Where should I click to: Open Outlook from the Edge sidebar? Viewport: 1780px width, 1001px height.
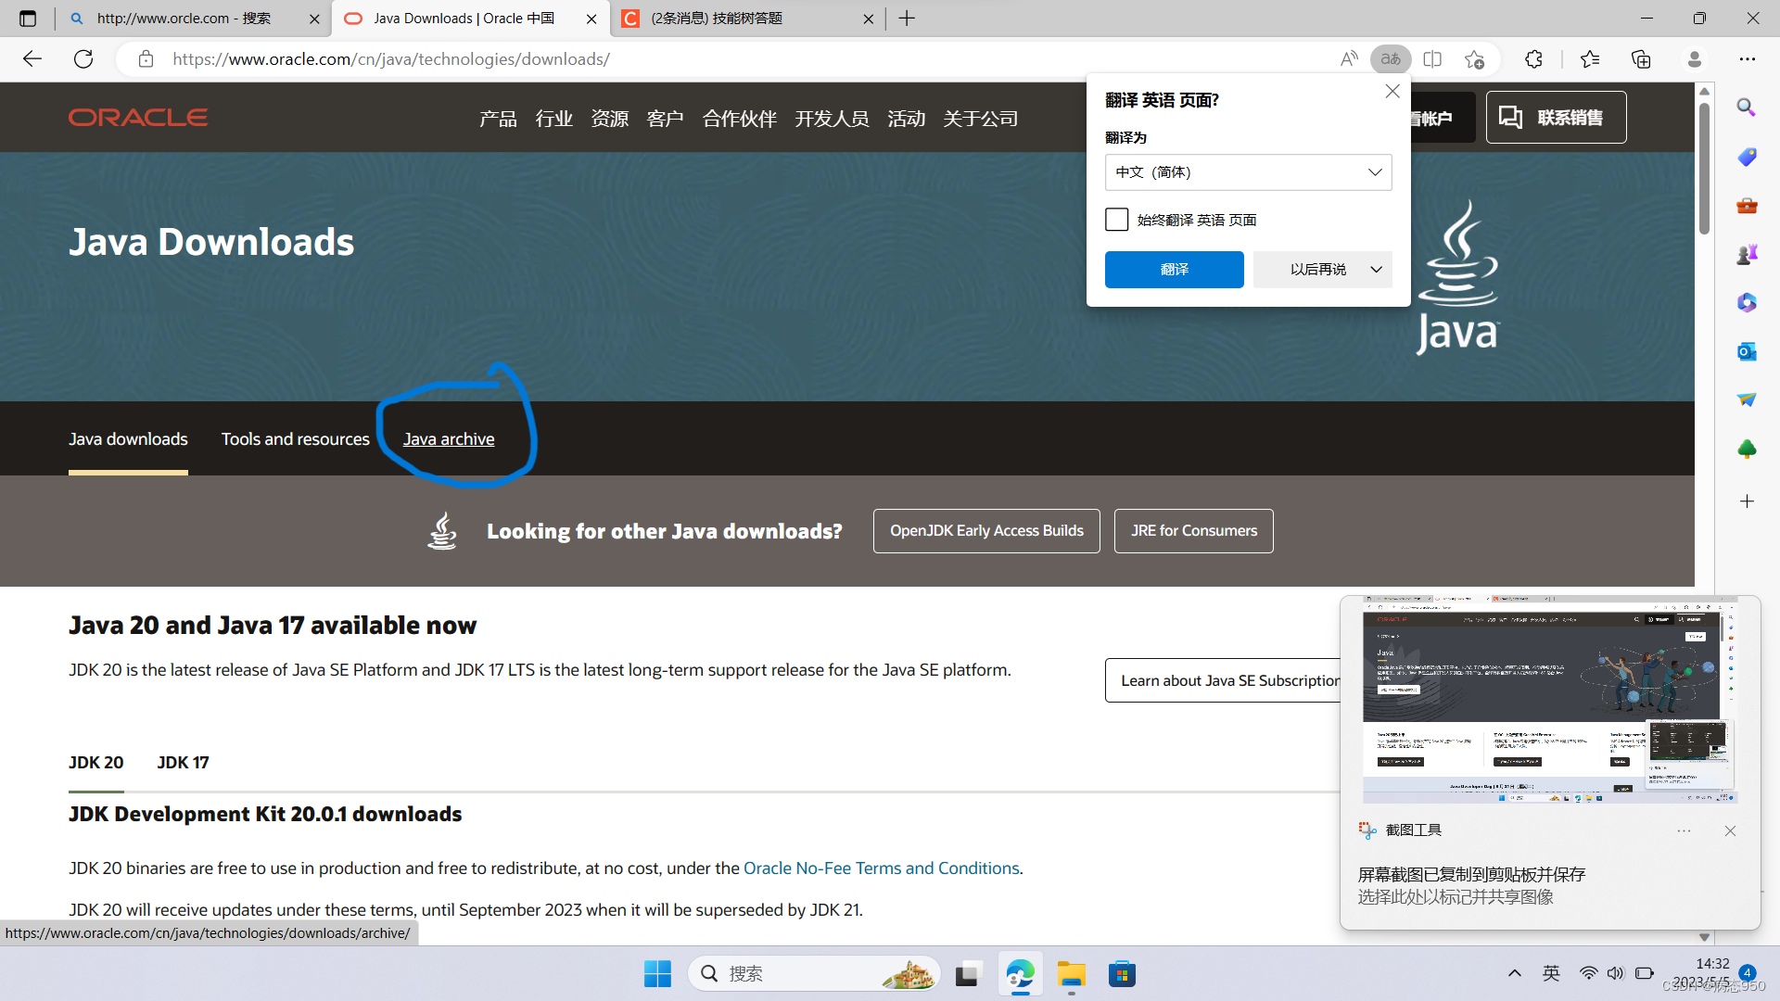tap(1747, 351)
